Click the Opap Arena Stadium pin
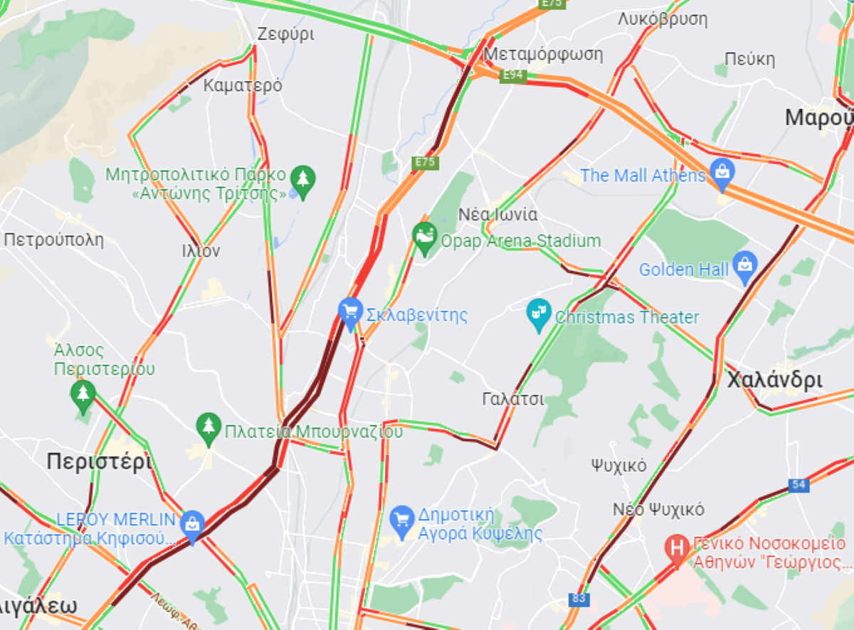 [424, 238]
